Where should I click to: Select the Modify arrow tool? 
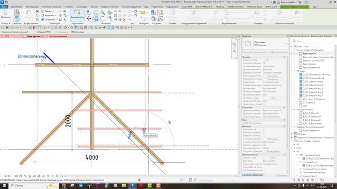click(x=5, y=13)
